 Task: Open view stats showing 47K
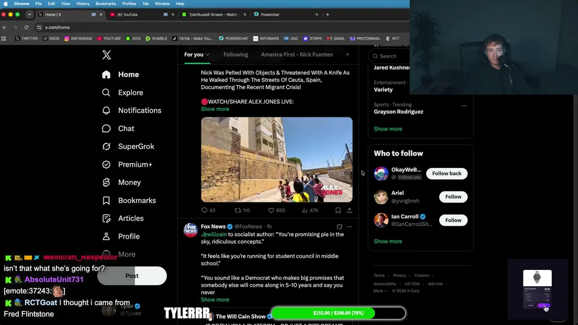point(310,210)
